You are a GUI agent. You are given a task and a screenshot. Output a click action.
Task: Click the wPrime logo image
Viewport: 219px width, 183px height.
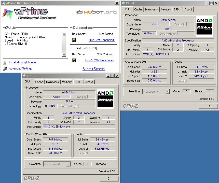[x=29, y=14]
